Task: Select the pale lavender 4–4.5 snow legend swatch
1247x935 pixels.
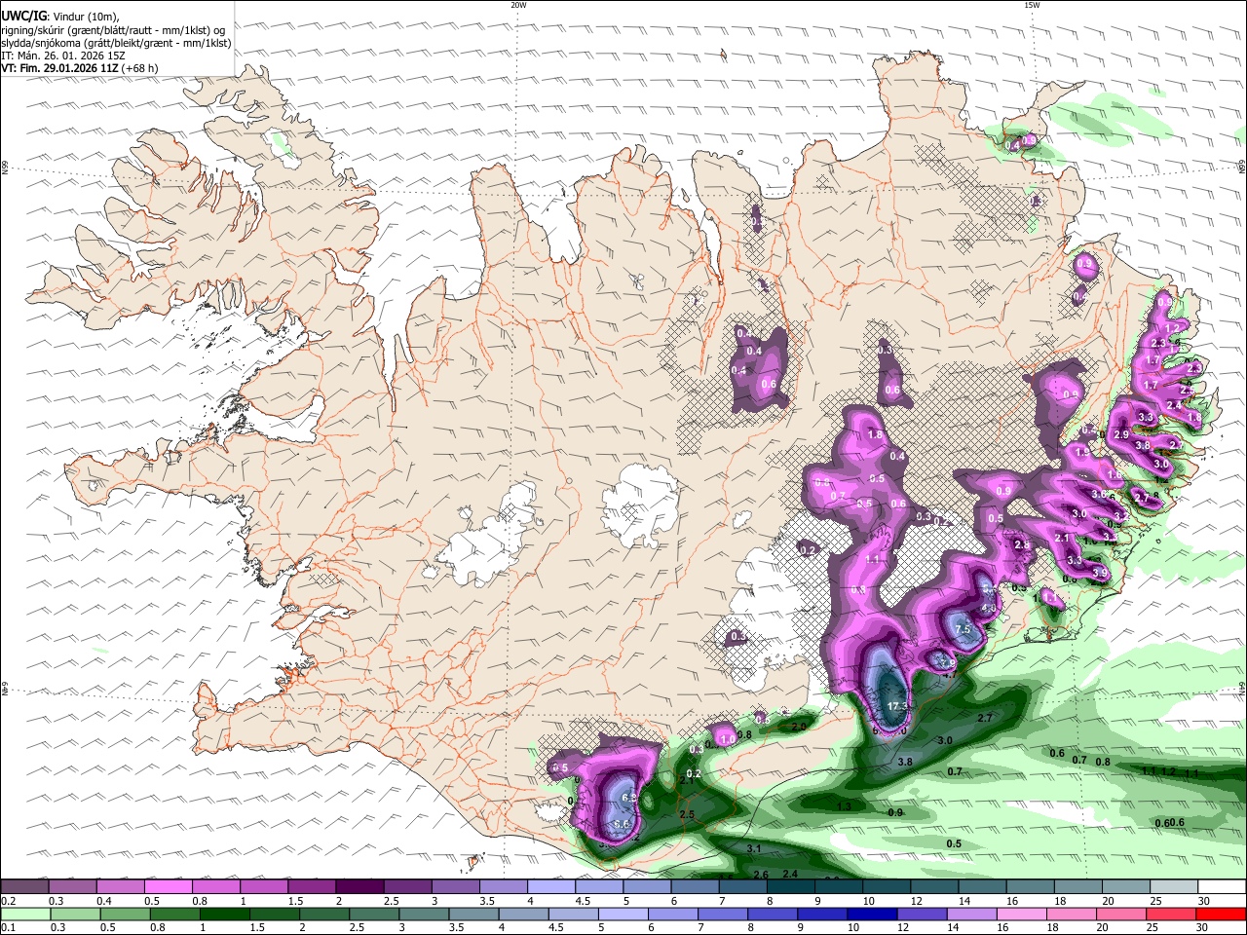Action: pos(551,886)
